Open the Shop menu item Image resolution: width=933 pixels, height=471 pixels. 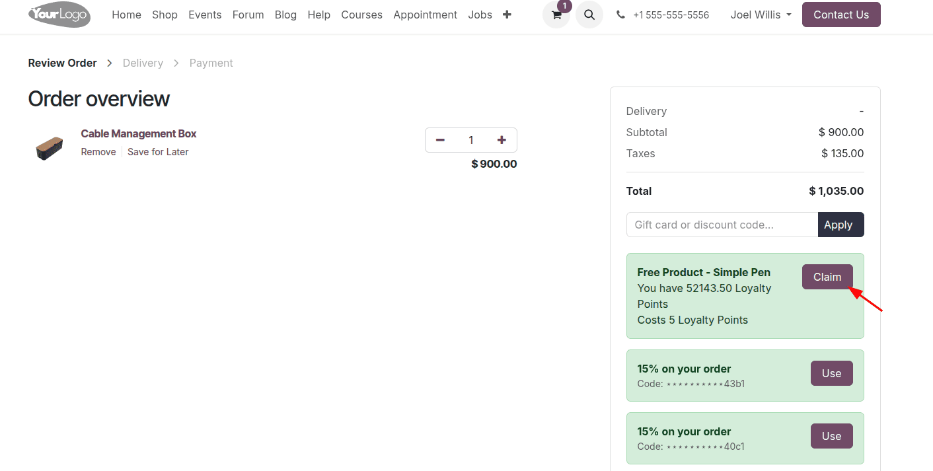tap(165, 15)
